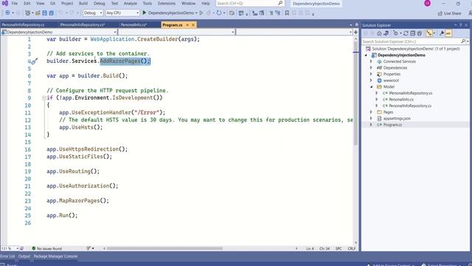Click the hot reload refresh icon
This screenshot has width=472, height=266.
219,13
